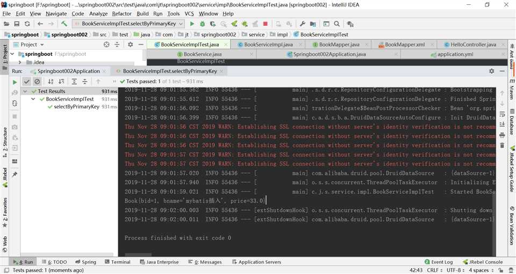Synchronize project using the refresh icon
This screenshot has width=516, height=274.
pyautogui.click(x=27, y=24)
